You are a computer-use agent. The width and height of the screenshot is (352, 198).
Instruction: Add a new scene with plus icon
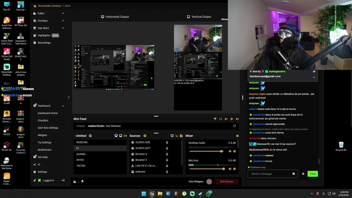point(90,136)
